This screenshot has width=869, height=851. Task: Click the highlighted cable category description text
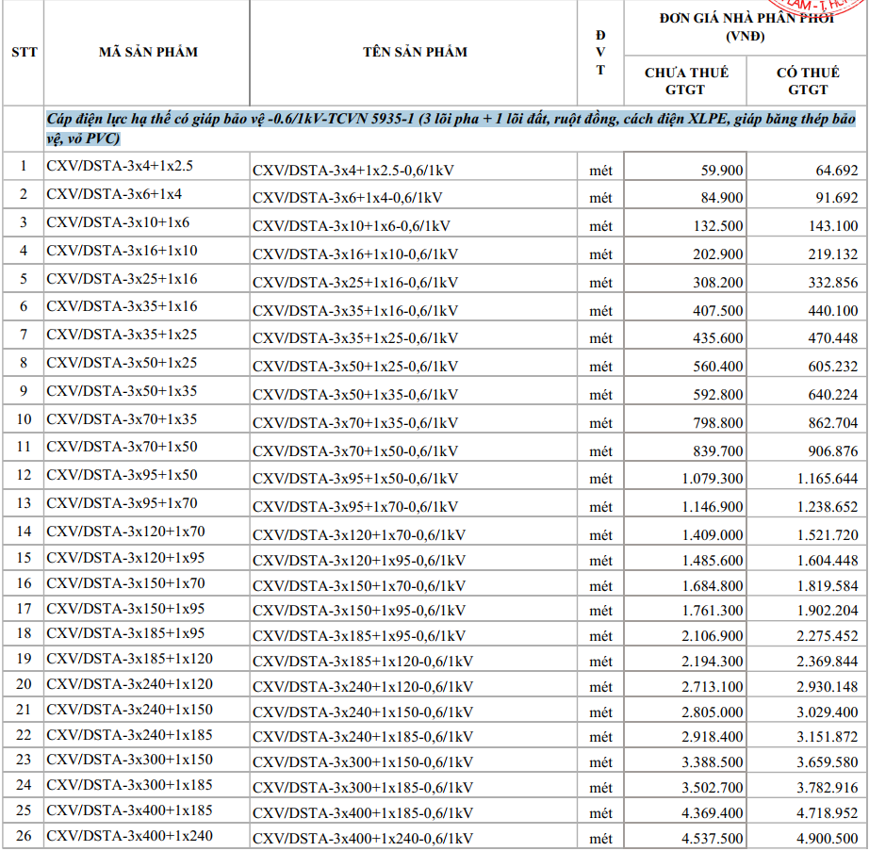(x=451, y=128)
